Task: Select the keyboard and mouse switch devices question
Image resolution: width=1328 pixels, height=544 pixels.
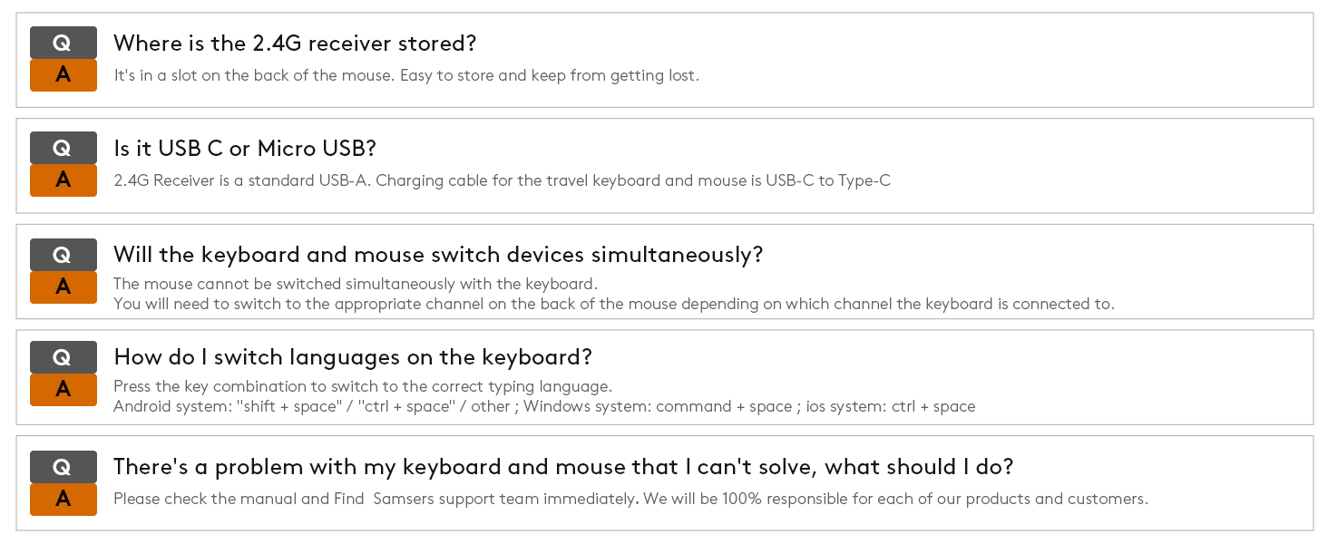Action: 438,255
